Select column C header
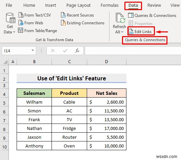181x160 pixels. pyautogui.click(x=69, y=62)
